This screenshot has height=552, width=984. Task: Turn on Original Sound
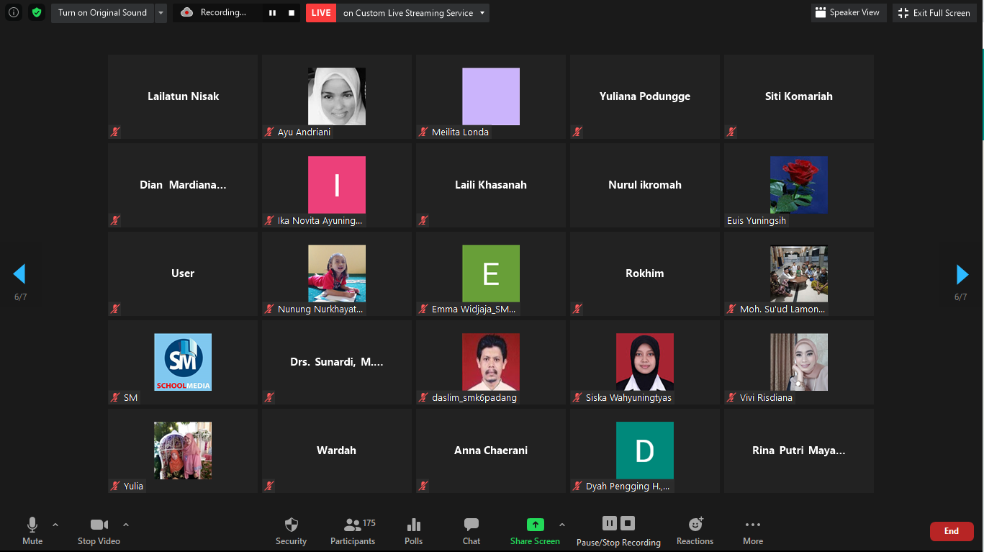click(102, 13)
